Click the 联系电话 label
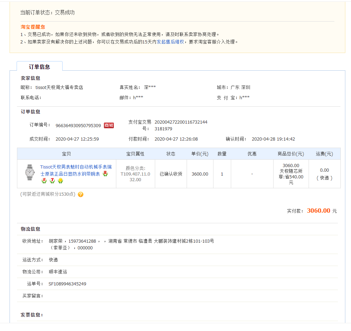Viewport: 351px width, 331px height. click(x=31, y=98)
